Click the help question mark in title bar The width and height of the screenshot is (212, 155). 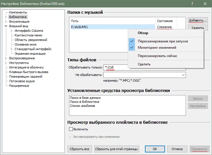[x=192, y=4]
